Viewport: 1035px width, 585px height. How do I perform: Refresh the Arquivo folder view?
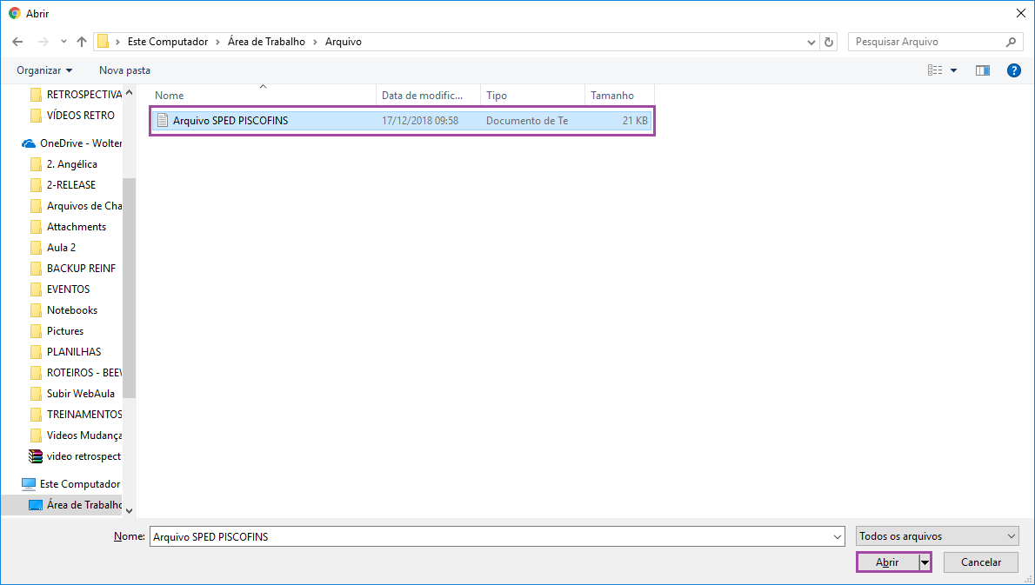click(829, 42)
